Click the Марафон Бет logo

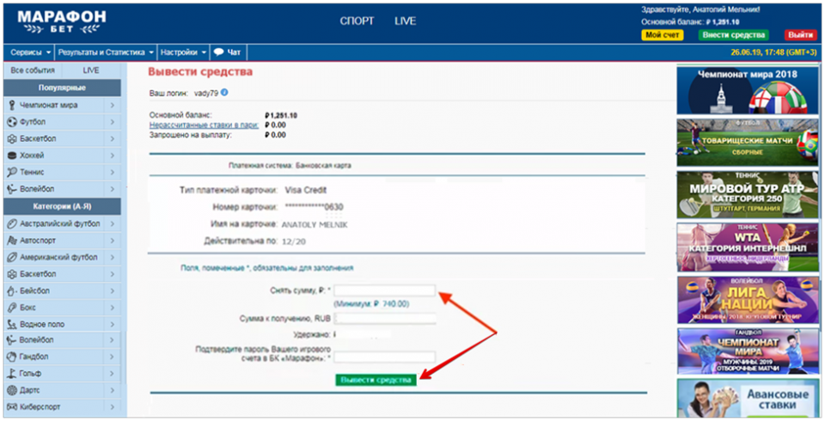62,22
